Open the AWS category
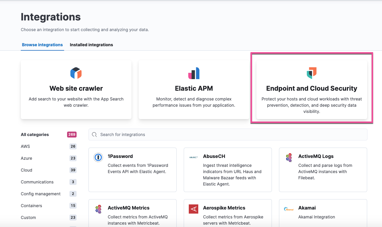The width and height of the screenshot is (382, 227). (x=25, y=146)
